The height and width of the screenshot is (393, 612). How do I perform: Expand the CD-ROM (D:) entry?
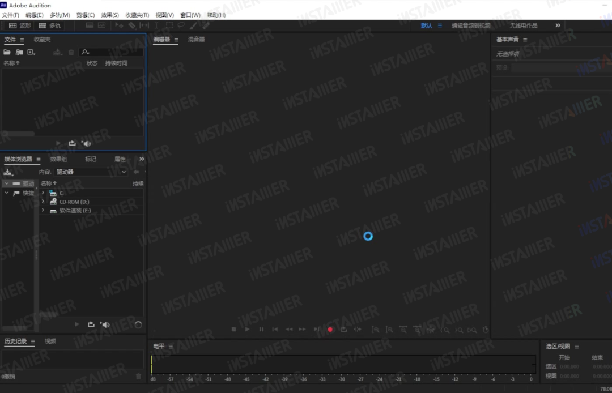[x=43, y=202]
